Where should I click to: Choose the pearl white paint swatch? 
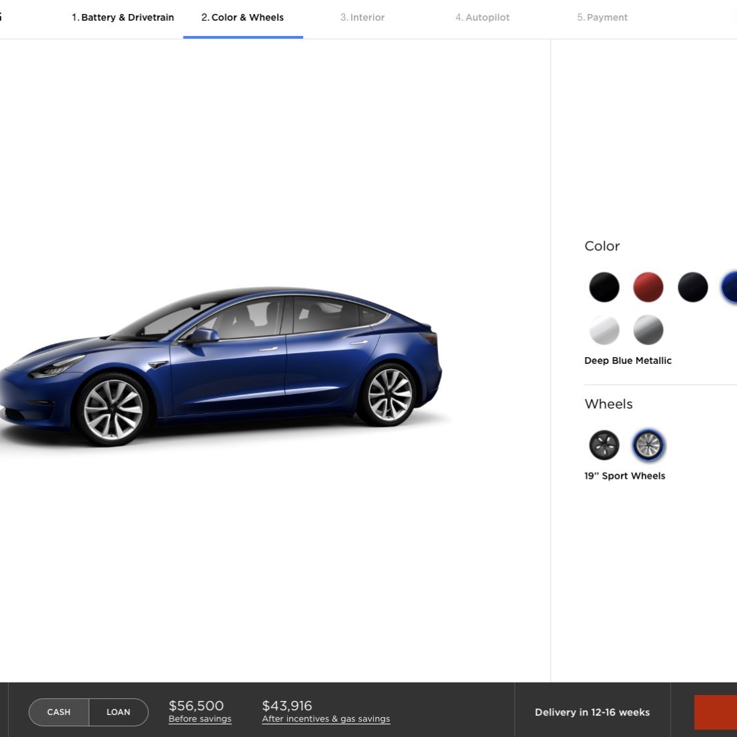(x=604, y=330)
